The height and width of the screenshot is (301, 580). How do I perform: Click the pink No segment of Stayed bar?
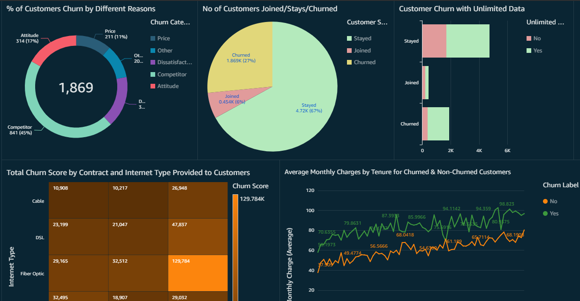434,41
